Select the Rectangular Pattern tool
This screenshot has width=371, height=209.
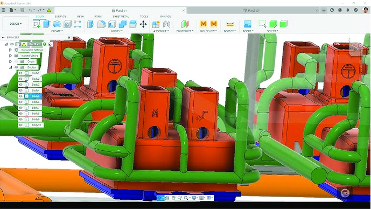point(78,24)
